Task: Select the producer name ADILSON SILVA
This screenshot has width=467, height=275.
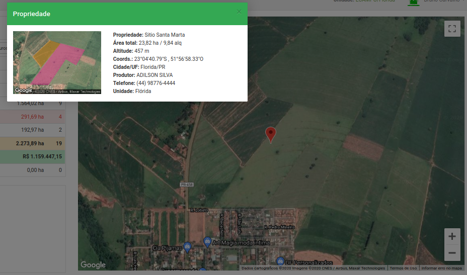Action: click(x=154, y=75)
